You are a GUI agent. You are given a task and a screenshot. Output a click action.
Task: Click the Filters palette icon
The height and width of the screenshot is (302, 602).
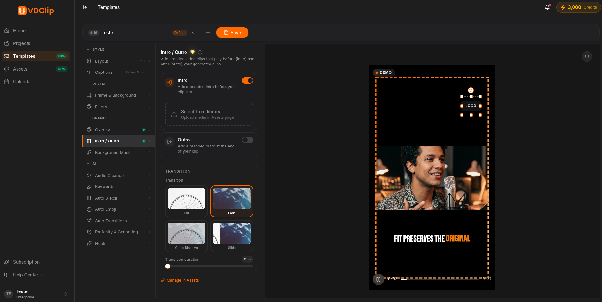89,107
